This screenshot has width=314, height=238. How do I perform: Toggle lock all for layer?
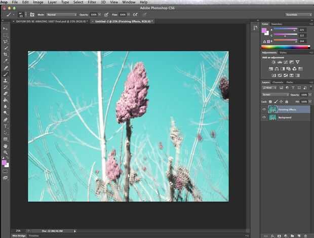287,102
